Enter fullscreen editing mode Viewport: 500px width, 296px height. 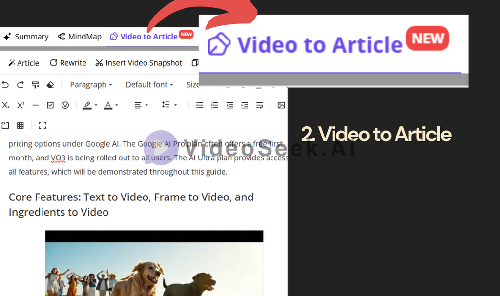pyautogui.click(x=42, y=125)
